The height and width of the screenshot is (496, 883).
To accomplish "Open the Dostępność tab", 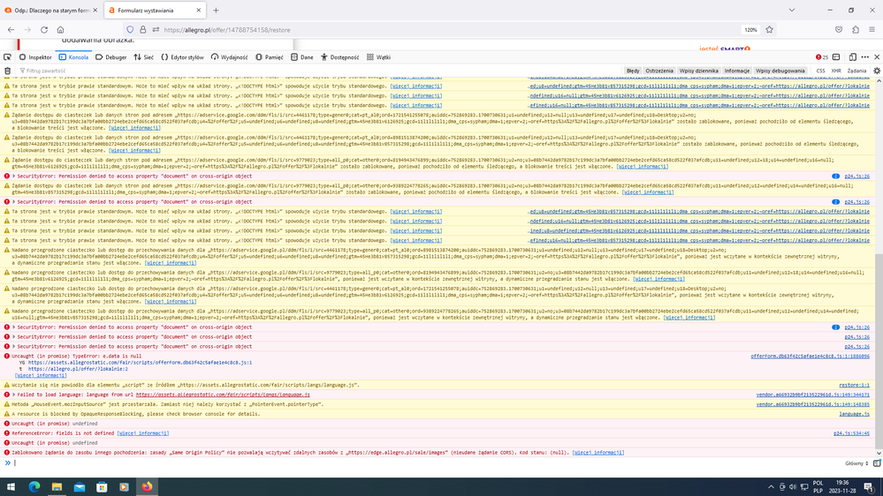I will (x=339, y=56).
